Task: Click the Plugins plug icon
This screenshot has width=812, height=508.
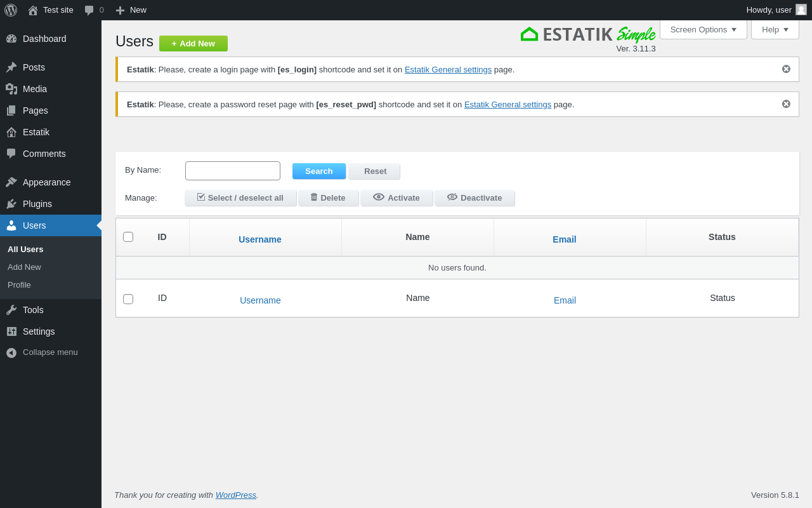Action: coord(11,204)
